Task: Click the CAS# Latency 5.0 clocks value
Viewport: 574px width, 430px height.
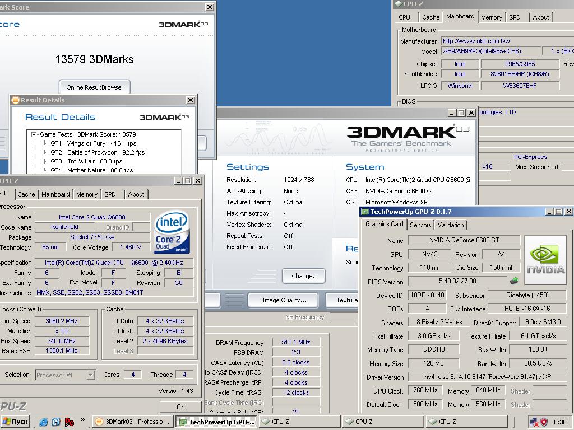Action: (296, 362)
